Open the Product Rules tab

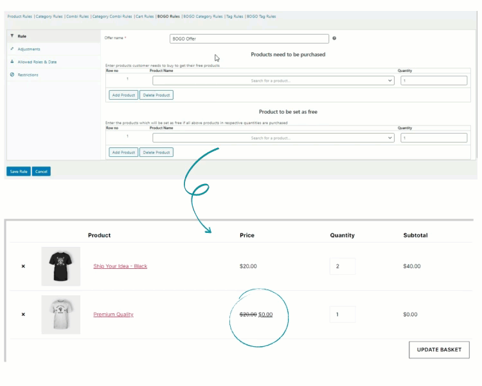pos(20,16)
